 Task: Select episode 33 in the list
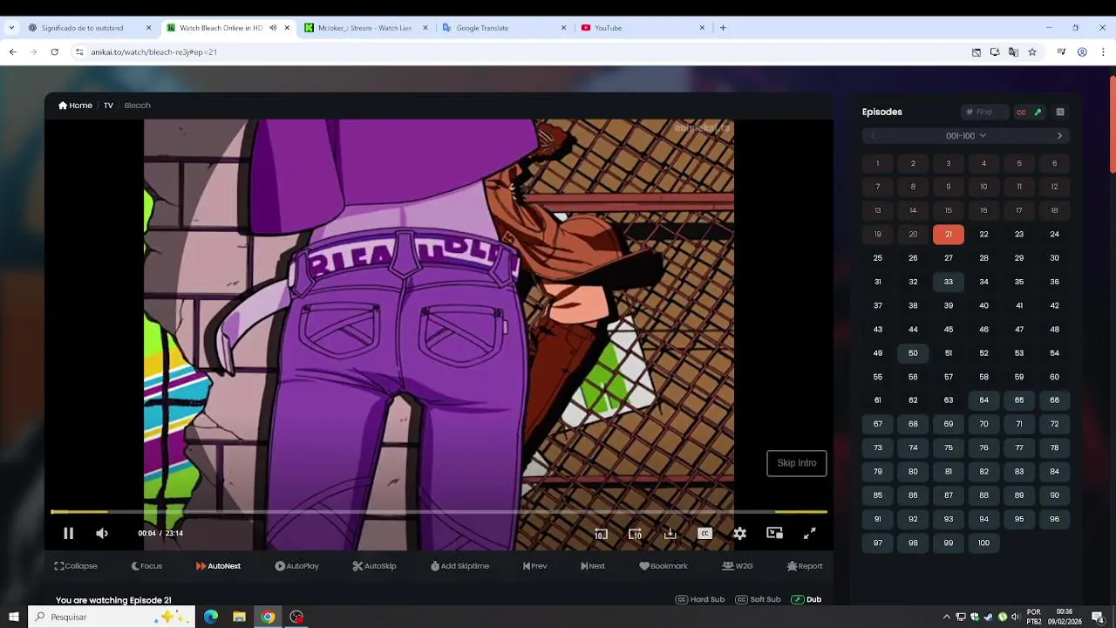pos(949,282)
